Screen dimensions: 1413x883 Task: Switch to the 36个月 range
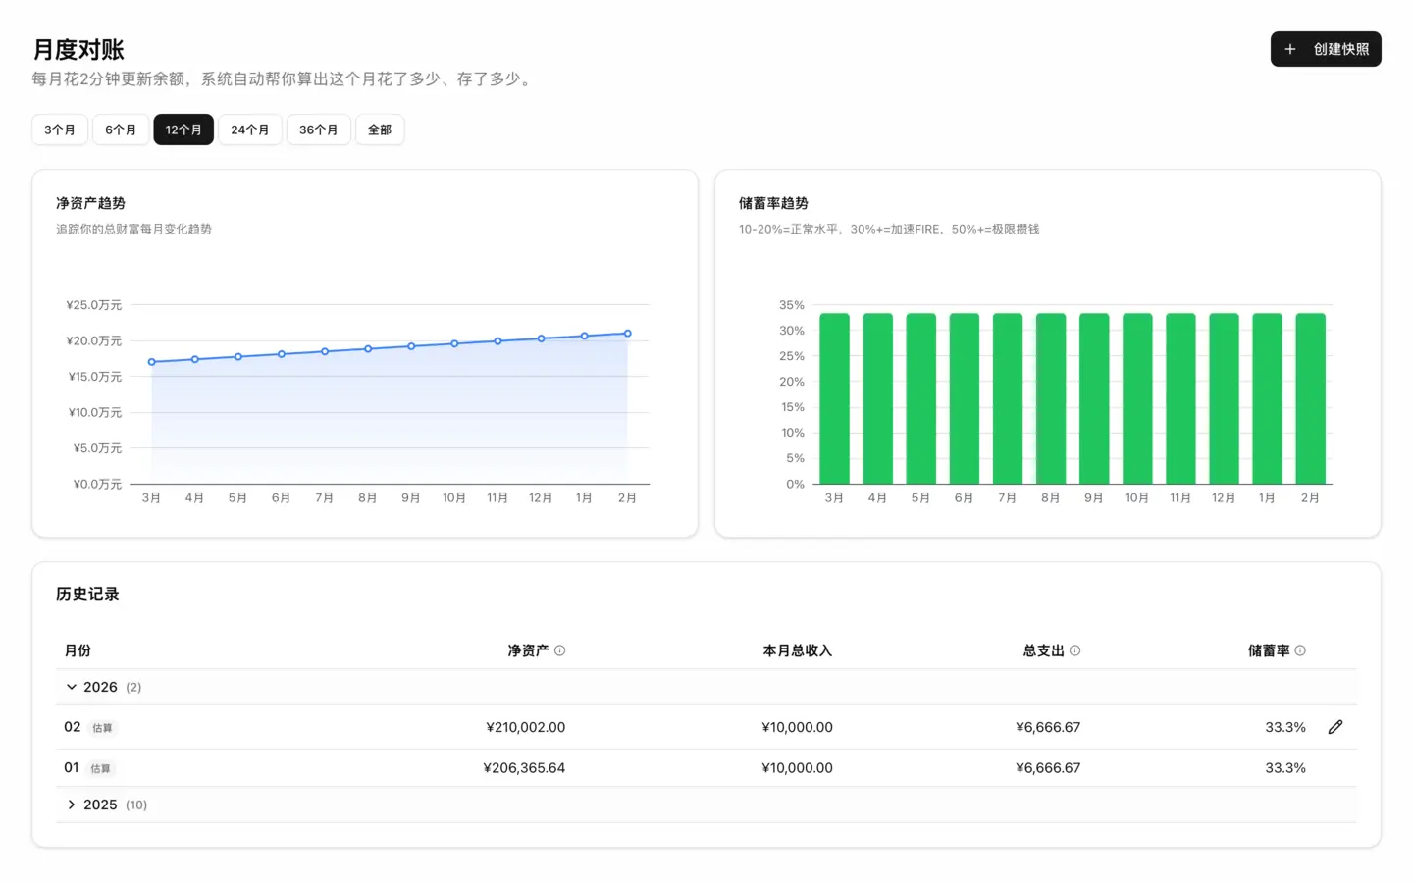tap(318, 130)
